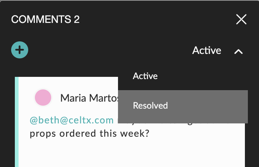Click the comment text about props ordered
This screenshot has width=259, height=167.
(x=89, y=133)
